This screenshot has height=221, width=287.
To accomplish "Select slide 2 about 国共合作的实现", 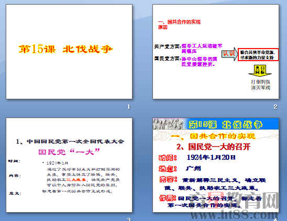I will (216, 52).
